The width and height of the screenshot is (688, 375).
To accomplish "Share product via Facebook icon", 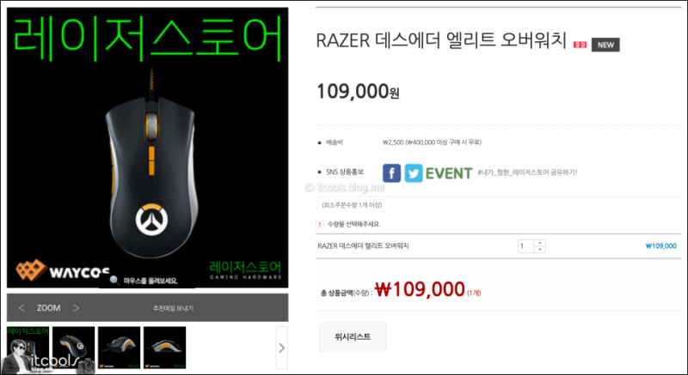I will [391, 173].
